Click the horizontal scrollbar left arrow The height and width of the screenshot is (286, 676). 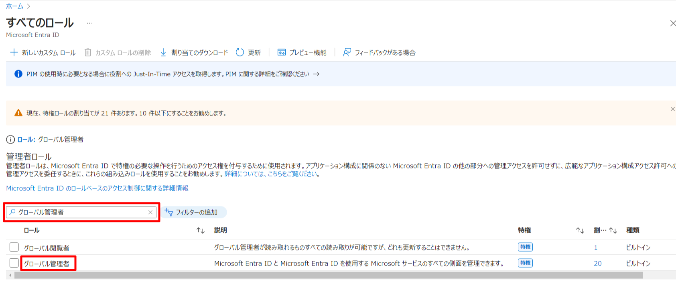coord(10,275)
